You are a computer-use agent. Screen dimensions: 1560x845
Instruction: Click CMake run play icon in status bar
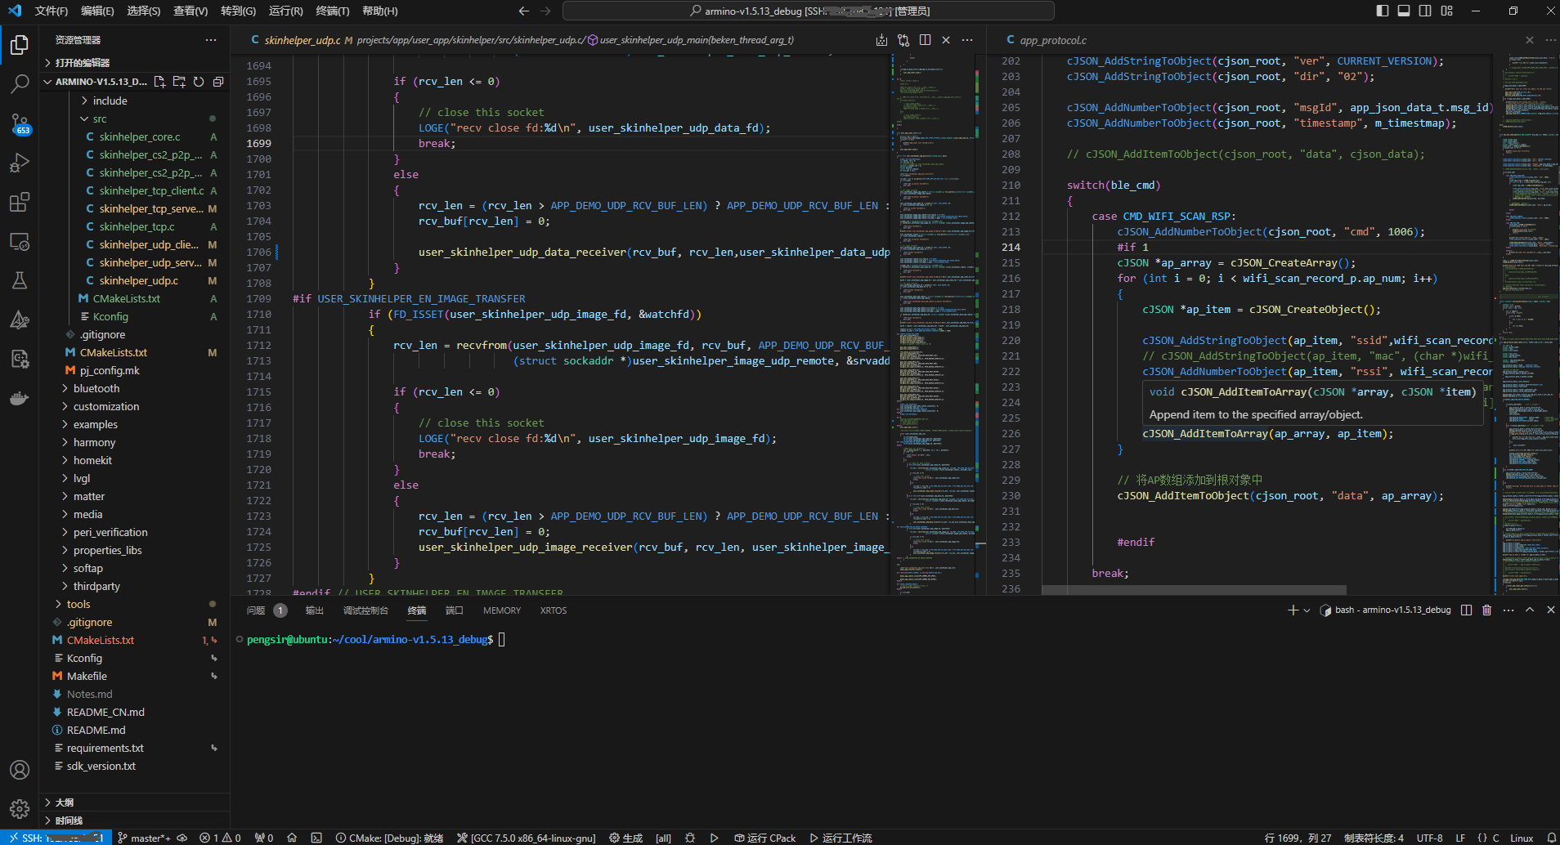[x=715, y=838]
